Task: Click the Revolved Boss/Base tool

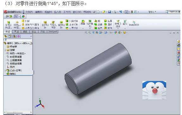Action: point(17,25)
